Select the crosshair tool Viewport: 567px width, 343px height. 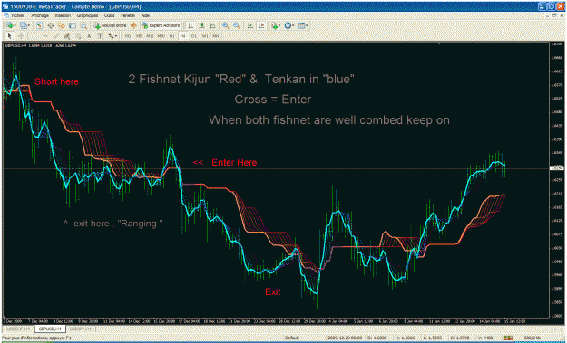click(21, 36)
